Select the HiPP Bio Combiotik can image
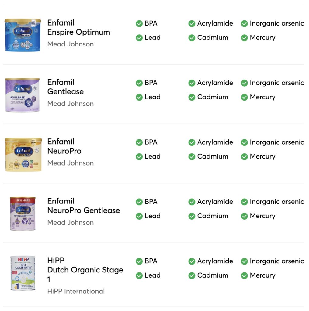Image resolution: width=309 pixels, height=311 pixels. tap(23, 273)
